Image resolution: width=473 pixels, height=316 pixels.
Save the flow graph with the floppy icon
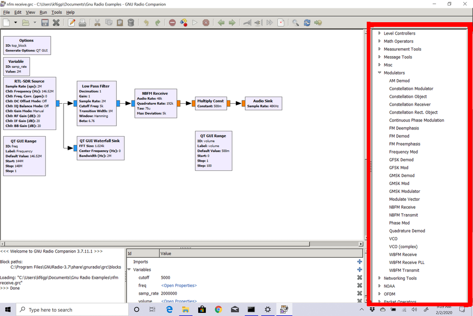point(45,23)
